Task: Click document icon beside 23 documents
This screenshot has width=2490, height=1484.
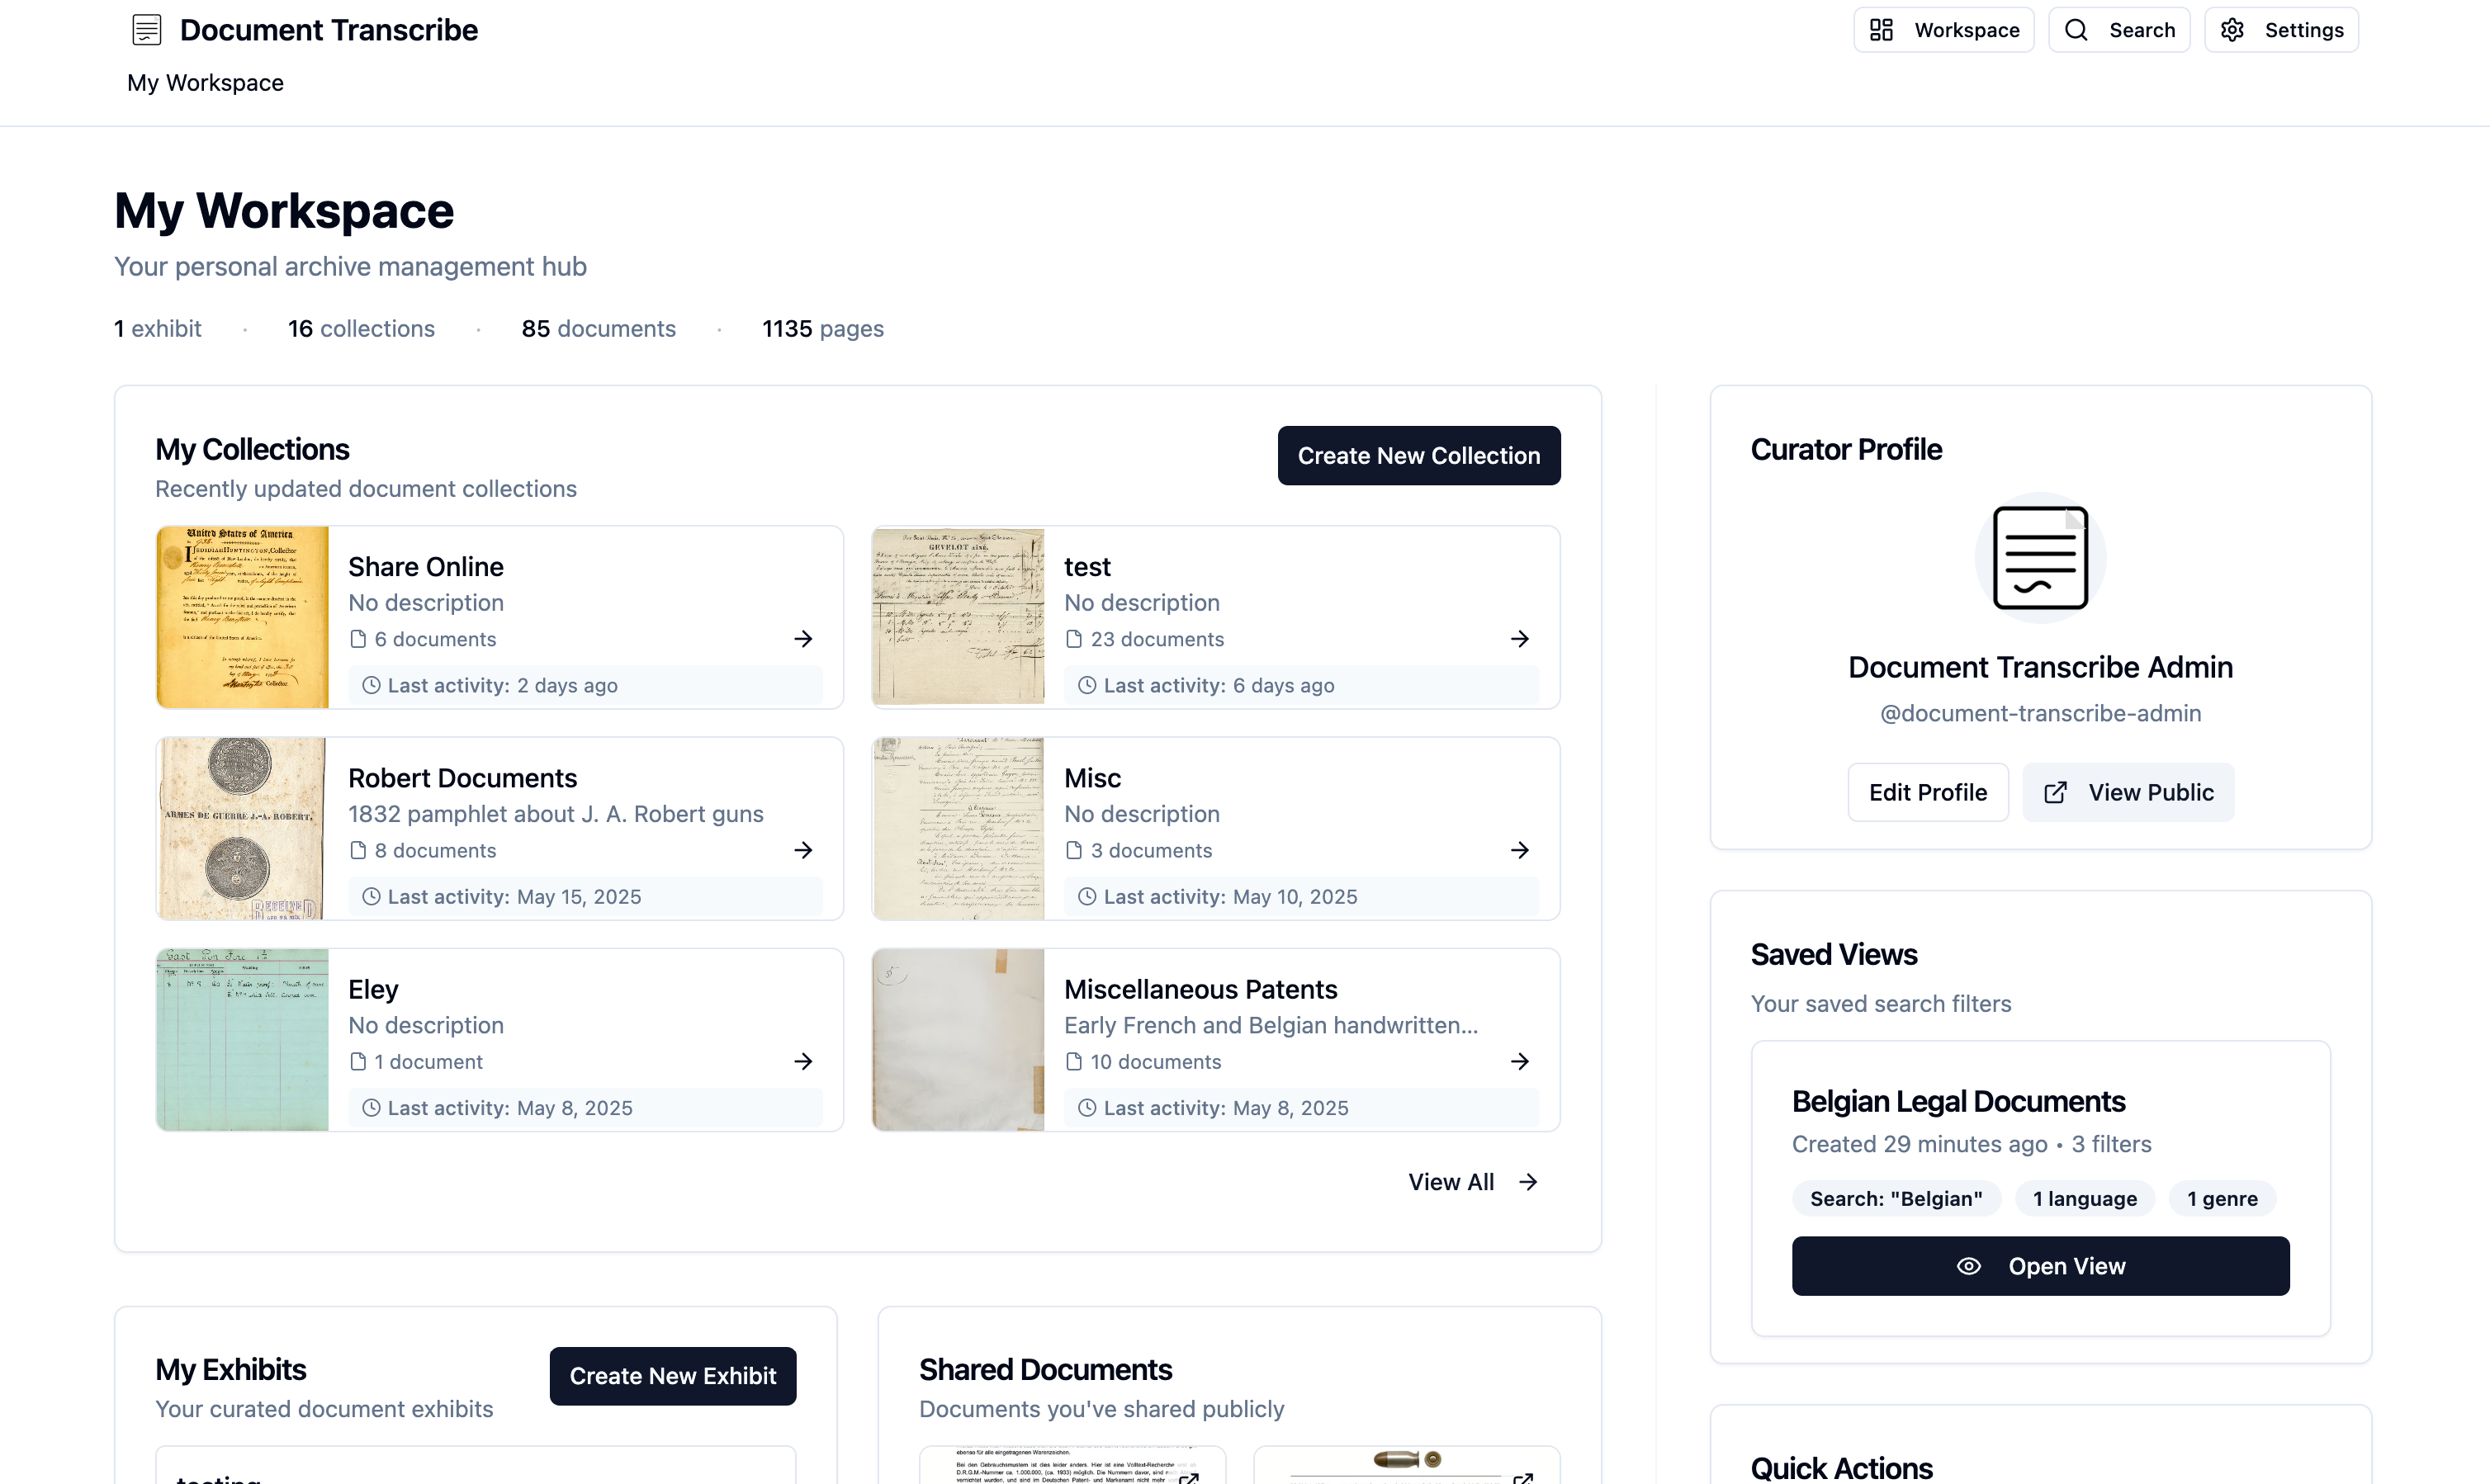Action: pos(1074,639)
